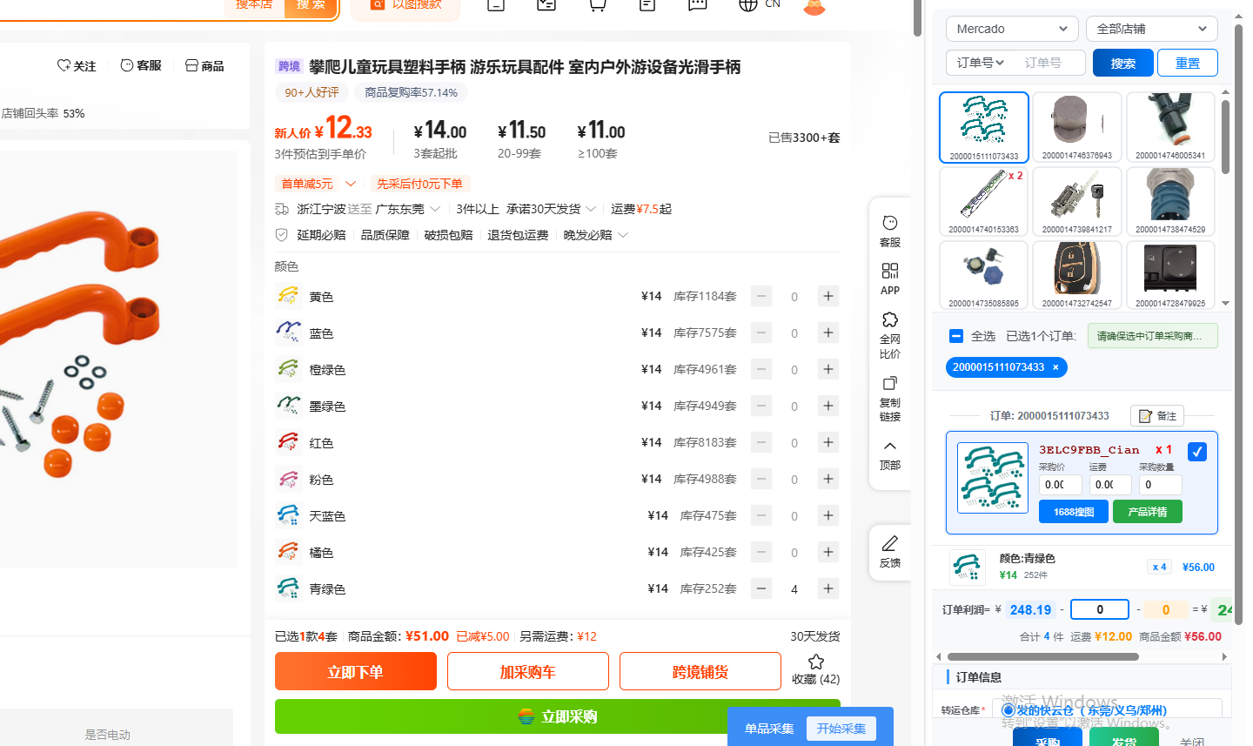Click the green 立即采购 button
Screen dimensions: 1253x746
click(x=557, y=716)
